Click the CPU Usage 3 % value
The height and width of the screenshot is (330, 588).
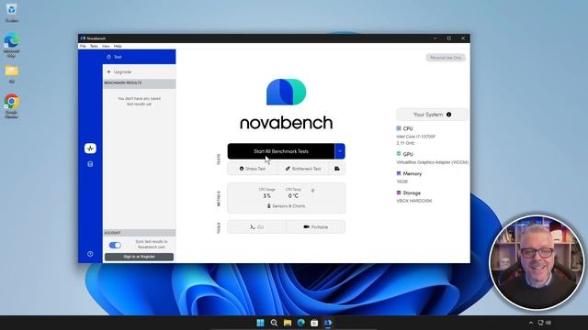point(266,195)
